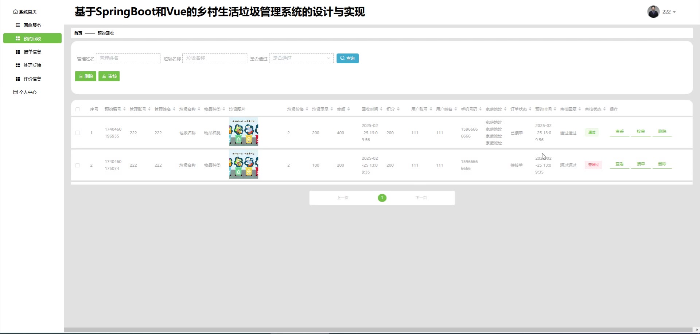This screenshot has width=700, height=334.
Task: Click the 个人中心 sidebar icon
Action: click(x=15, y=92)
